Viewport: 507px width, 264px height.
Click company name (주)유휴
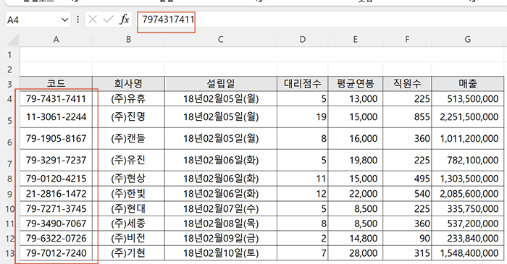point(128,98)
